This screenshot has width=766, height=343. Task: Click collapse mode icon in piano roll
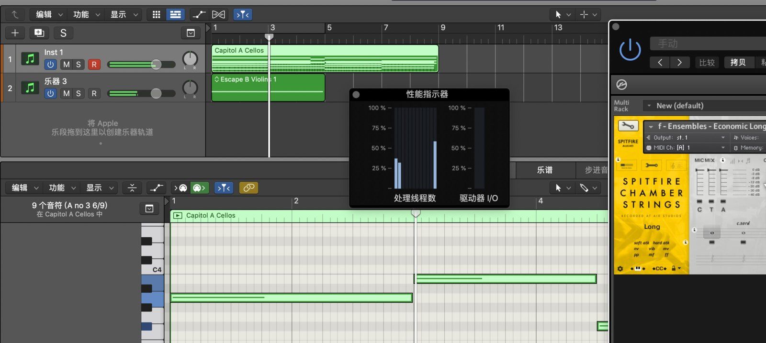pos(132,188)
